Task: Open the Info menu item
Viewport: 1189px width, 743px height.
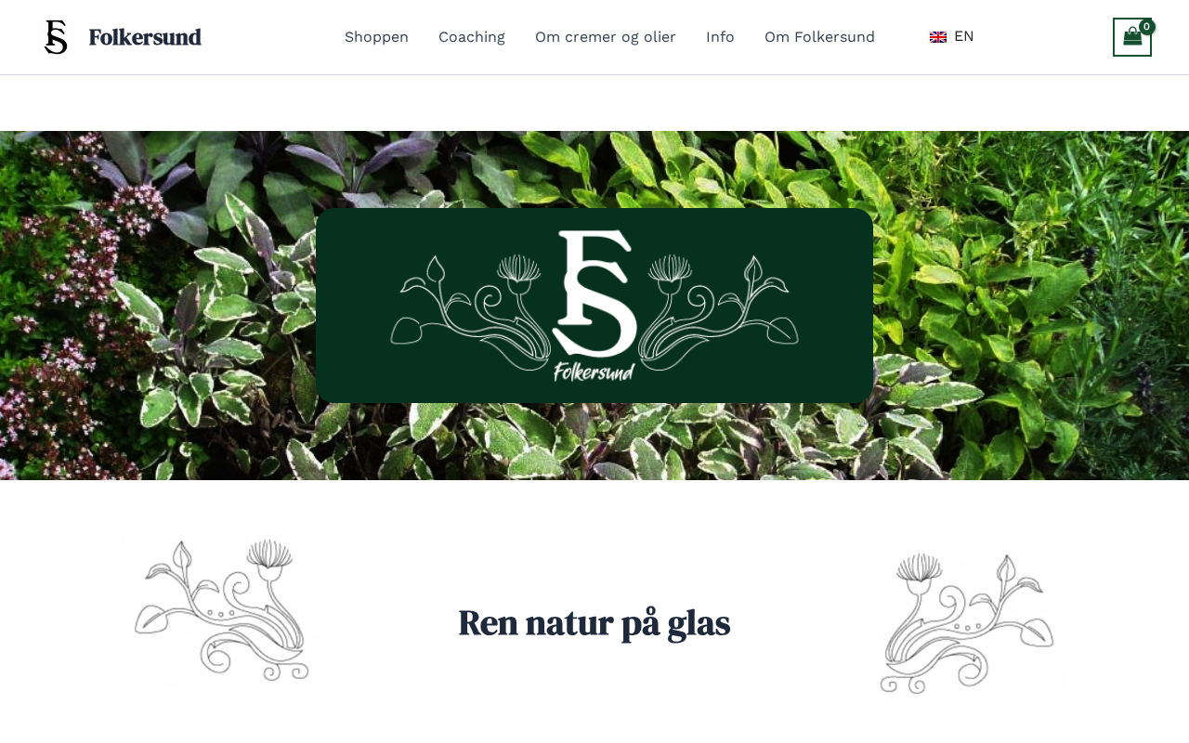Action: click(720, 37)
